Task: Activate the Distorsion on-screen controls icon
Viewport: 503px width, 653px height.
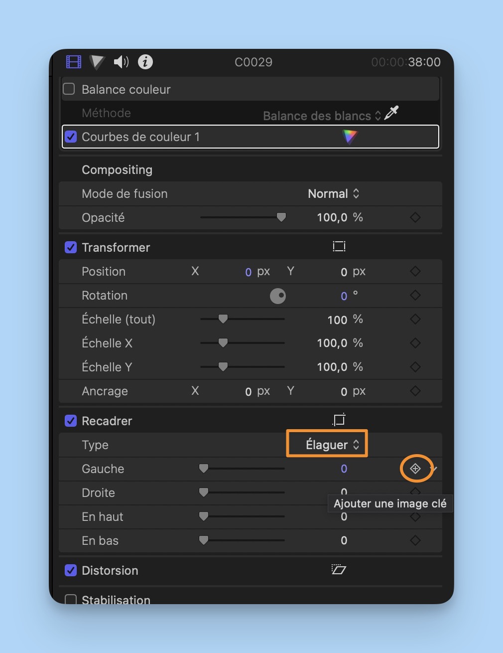Action: (x=339, y=569)
